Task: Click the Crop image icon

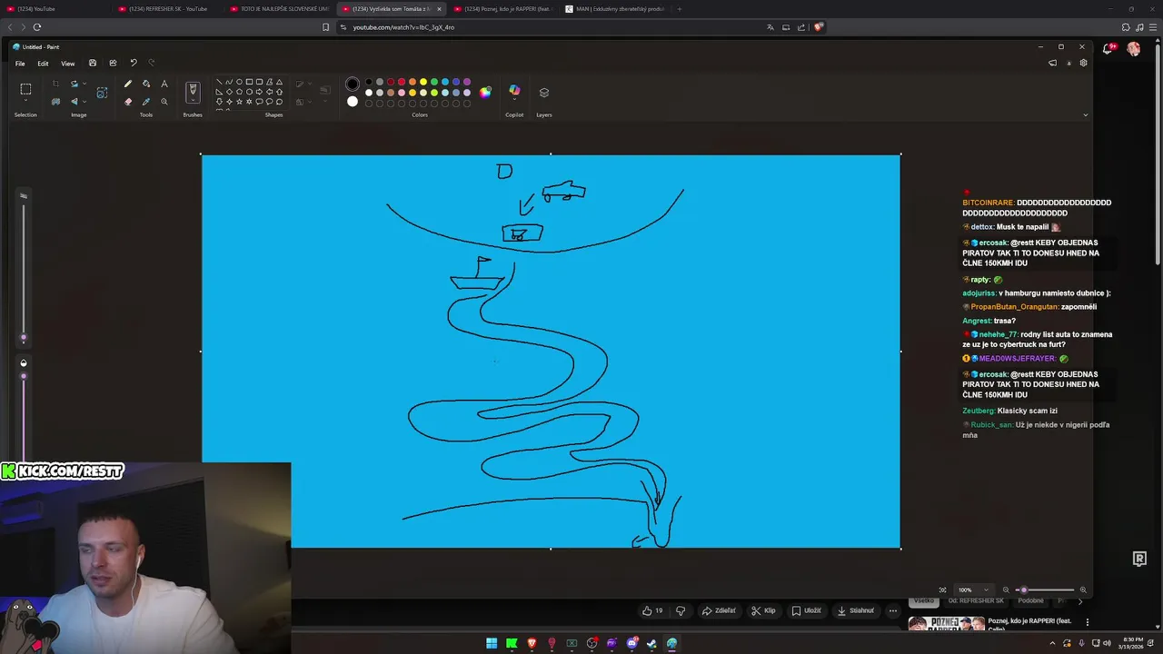Action: pyautogui.click(x=55, y=84)
